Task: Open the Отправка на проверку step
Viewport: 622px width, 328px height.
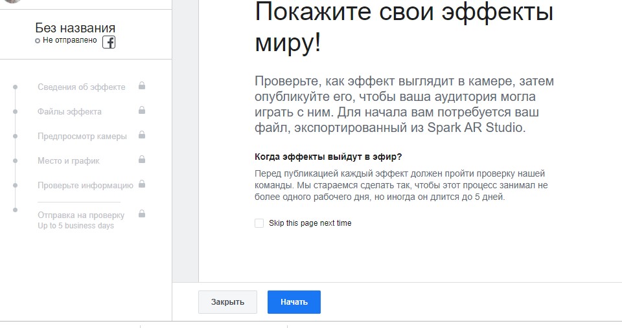Action: 80,215
